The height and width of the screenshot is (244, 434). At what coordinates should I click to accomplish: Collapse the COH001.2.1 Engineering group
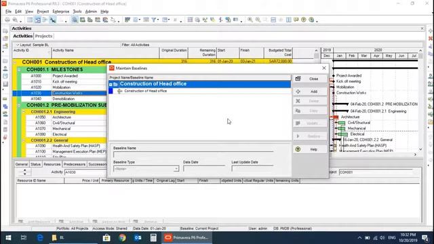point(24,112)
